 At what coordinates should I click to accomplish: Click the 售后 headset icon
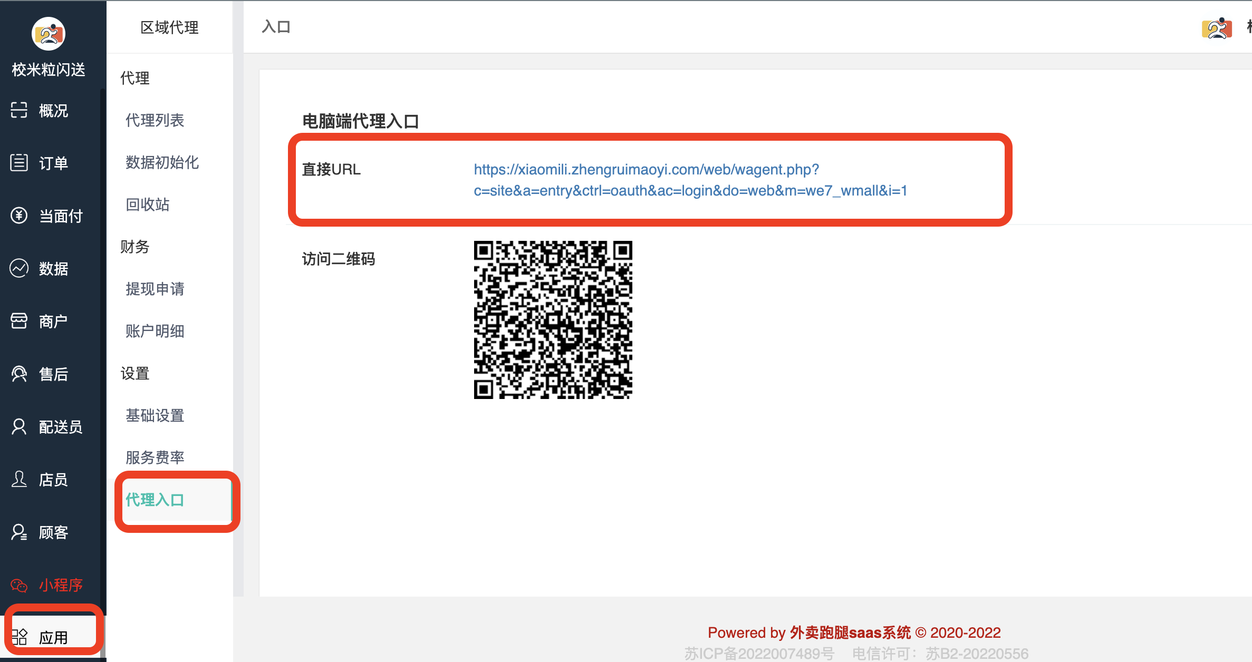[19, 374]
